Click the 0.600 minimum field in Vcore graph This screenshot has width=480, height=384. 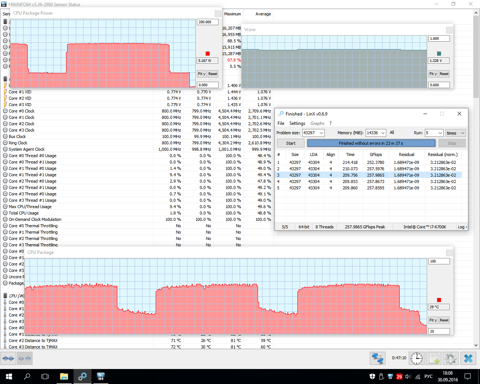439,85
